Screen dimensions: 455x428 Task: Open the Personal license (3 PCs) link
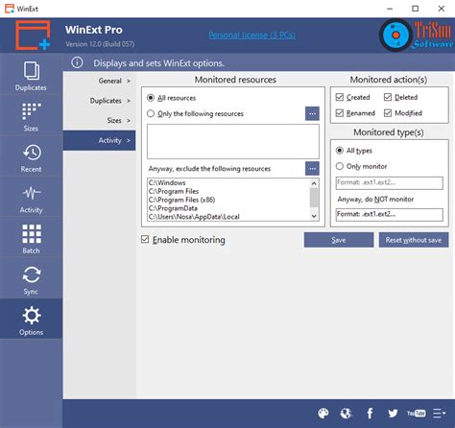[x=252, y=35]
